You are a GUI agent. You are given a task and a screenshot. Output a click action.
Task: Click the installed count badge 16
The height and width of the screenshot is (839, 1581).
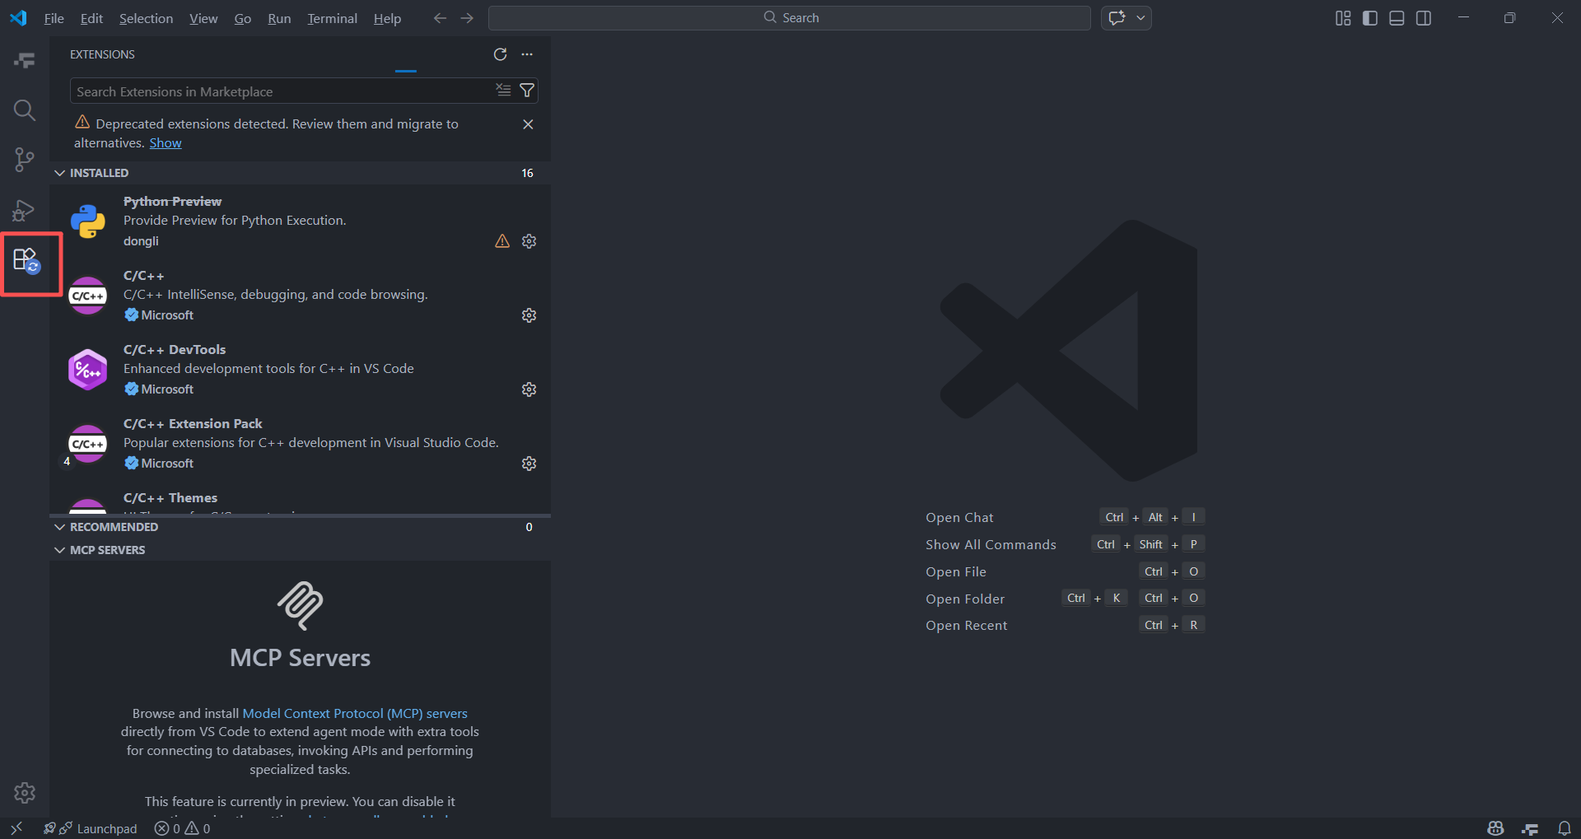527,173
